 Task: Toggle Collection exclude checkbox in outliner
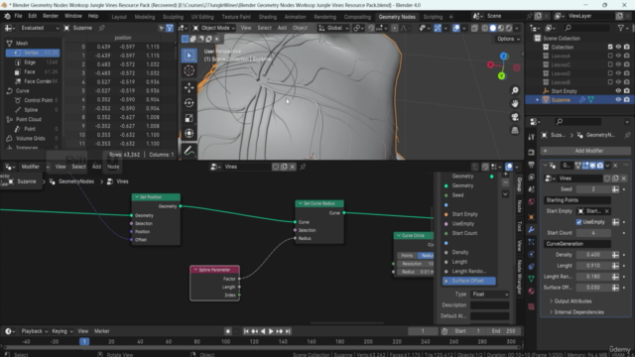pos(610,47)
